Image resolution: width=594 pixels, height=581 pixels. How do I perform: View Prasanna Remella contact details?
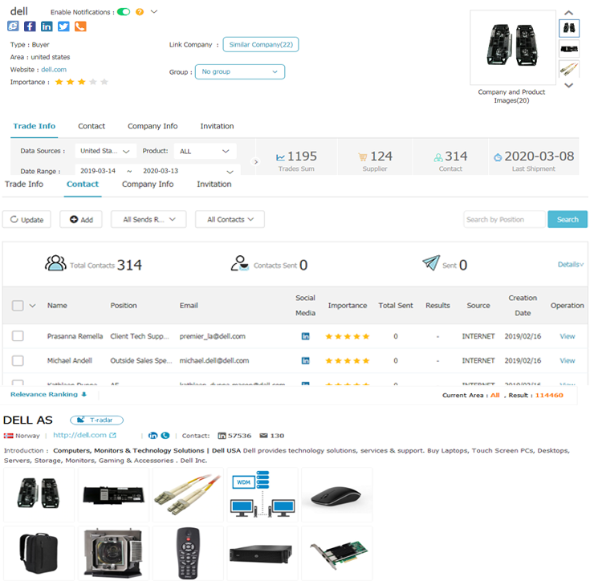pyautogui.click(x=567, y=336)
